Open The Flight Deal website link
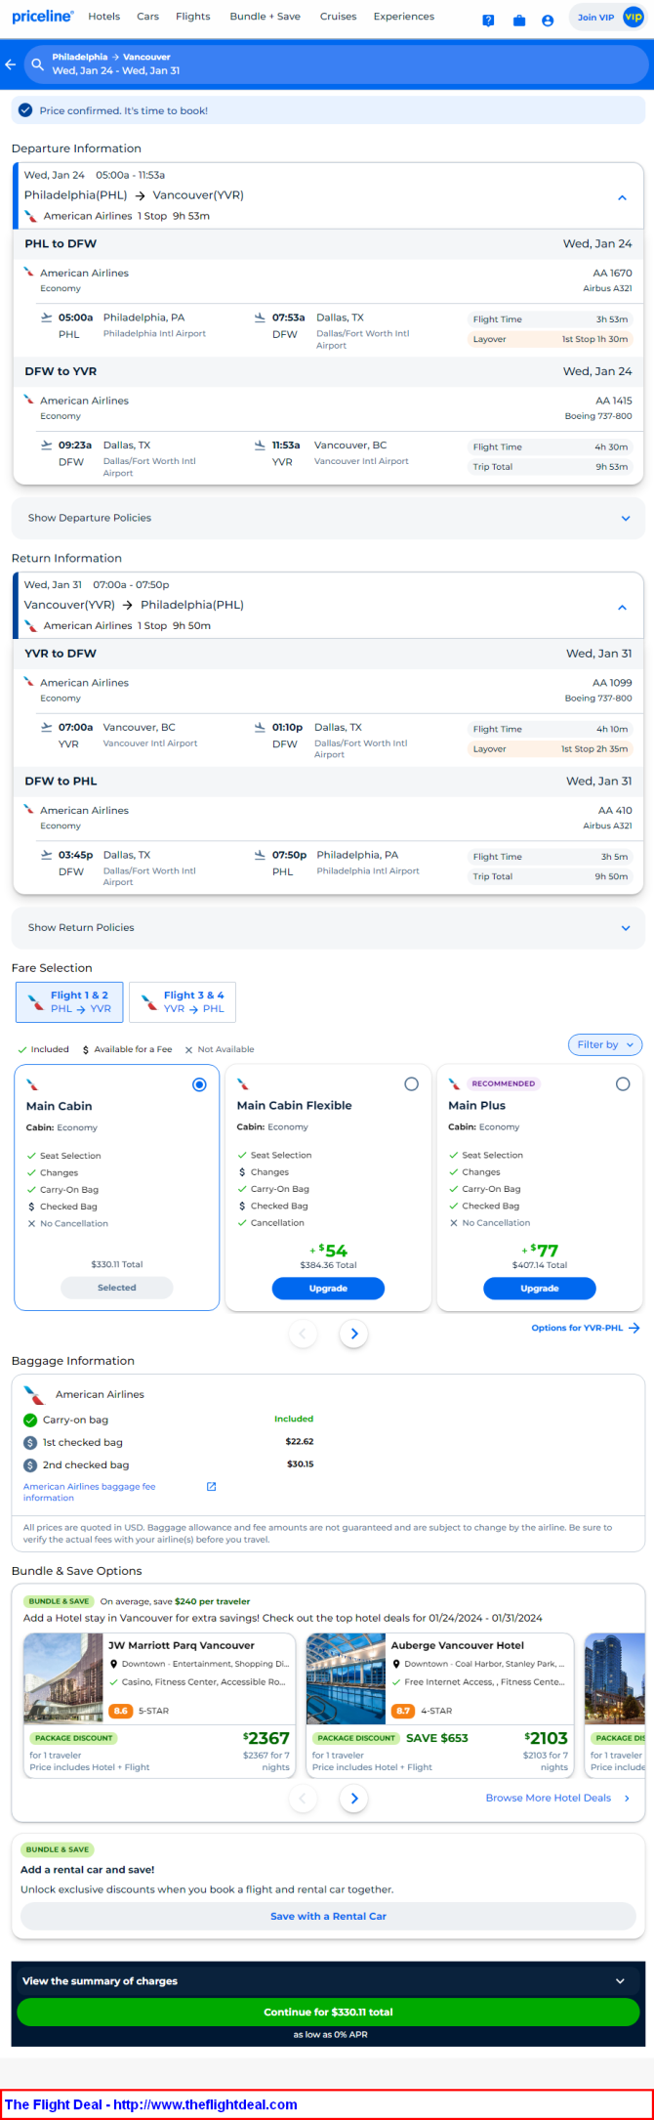The width and height of the screenshot is (654, 2120). coord(151,2104)
